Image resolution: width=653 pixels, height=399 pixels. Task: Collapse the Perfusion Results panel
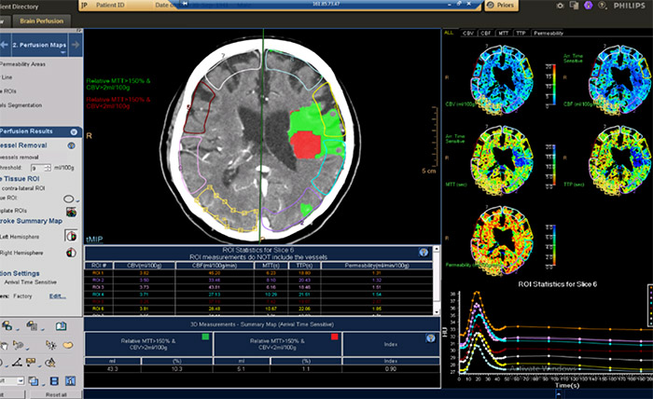[74, 131]
